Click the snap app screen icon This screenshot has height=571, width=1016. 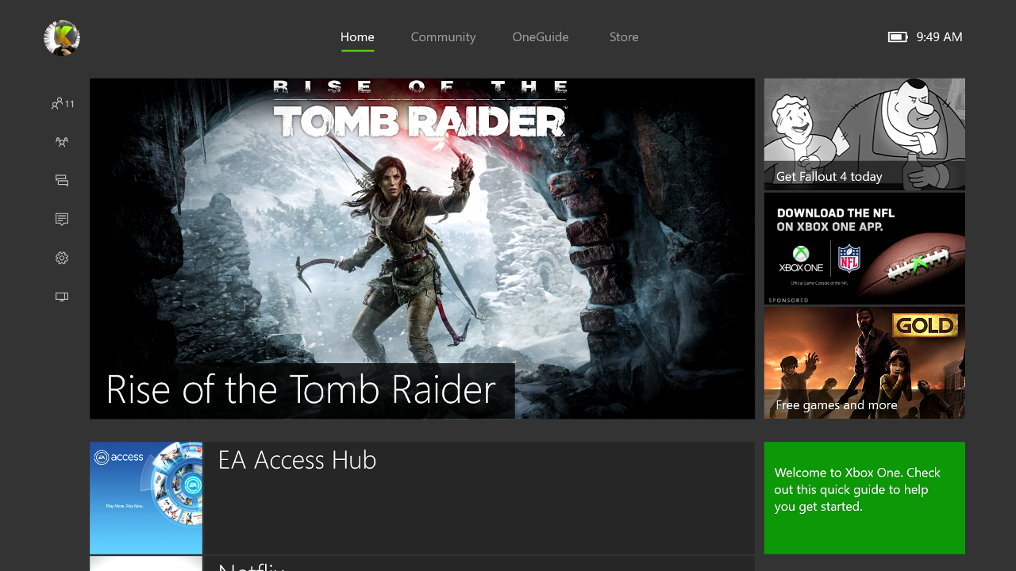(62, 297)
